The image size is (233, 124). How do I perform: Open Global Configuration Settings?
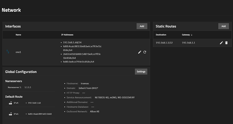coord(141,72)
